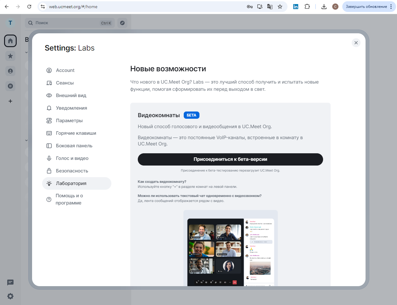Collapse the lower room list section chevron
The width and height of the screenshot is (397, 305).
[26, 140]
